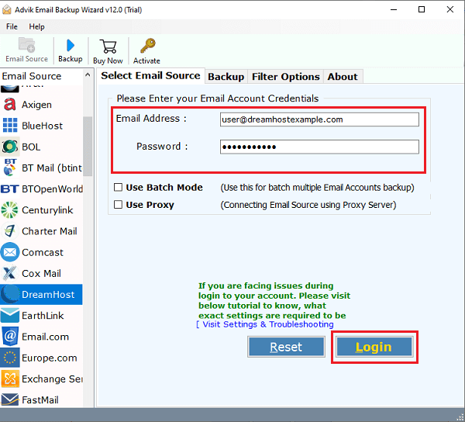Click the Email Source toolbar icon

[26, 45]
